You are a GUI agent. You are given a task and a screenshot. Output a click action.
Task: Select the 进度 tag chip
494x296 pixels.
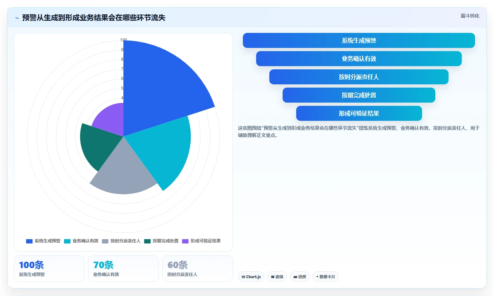(x=300, y=277)
